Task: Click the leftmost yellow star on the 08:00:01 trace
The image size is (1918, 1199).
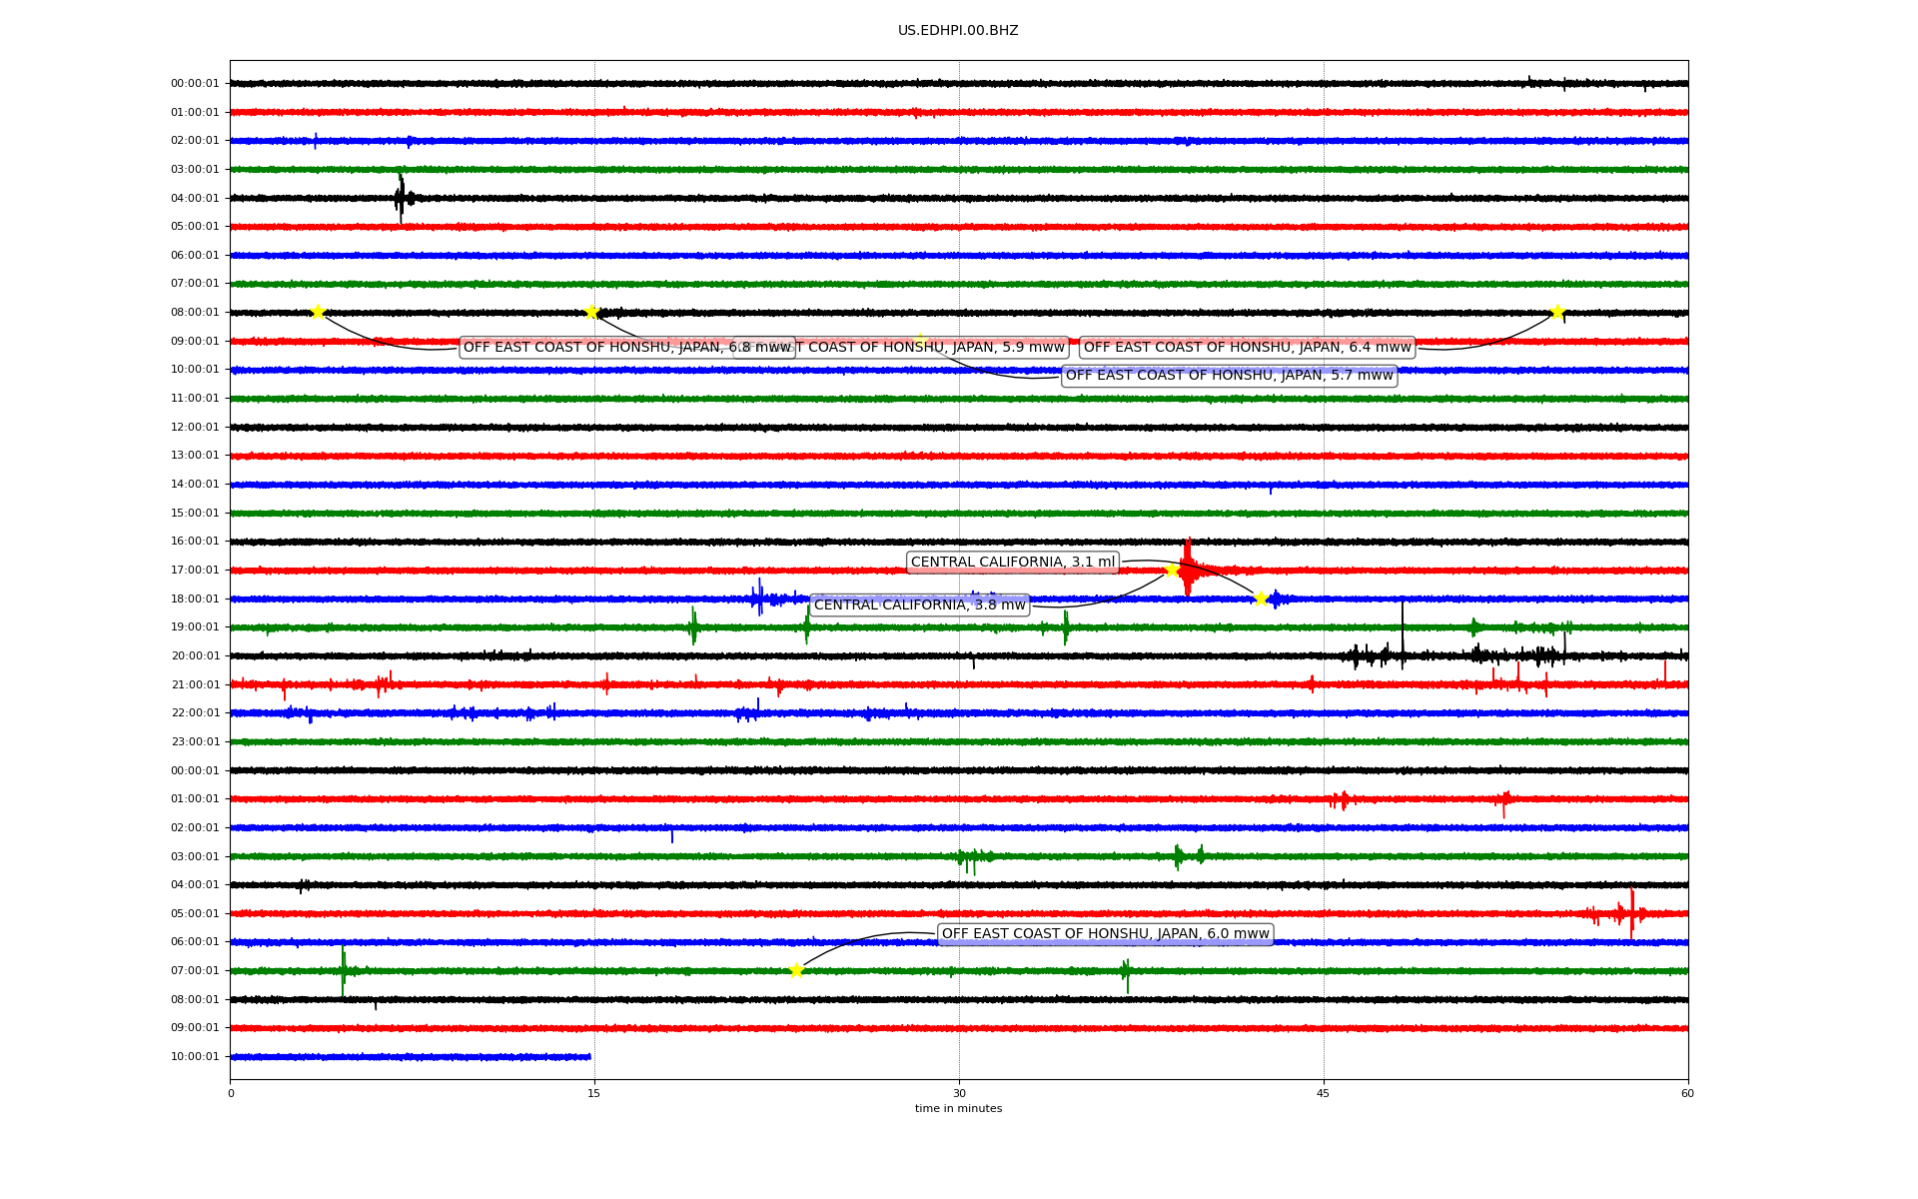Action: (318, 312)
